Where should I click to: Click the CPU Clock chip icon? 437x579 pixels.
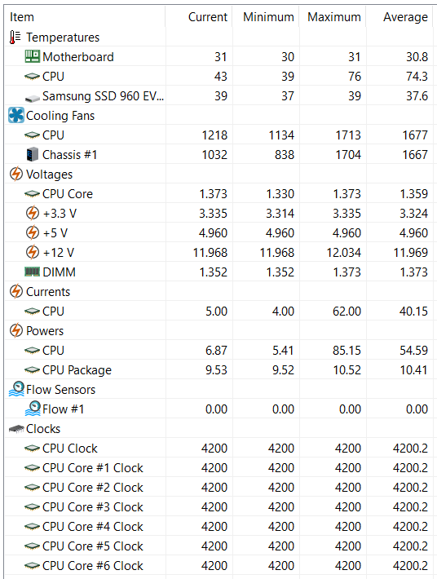point(32,449)
